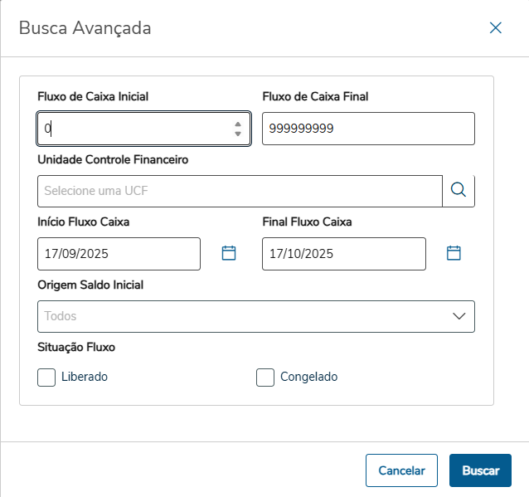529x497 pixels.
Task: Click the Final Fluxo Caixa date field
Action: [343, 254]
